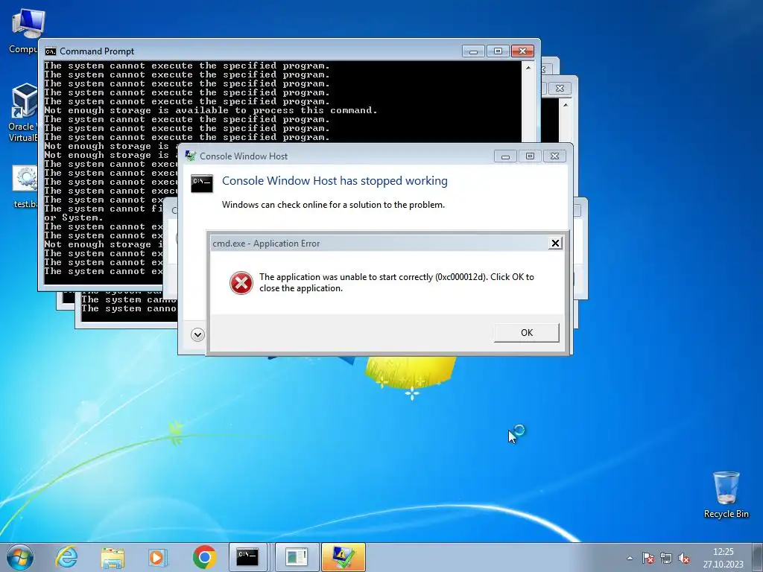
Task: Launch Google Chrome from the taskbar
Action: (204, 557)
